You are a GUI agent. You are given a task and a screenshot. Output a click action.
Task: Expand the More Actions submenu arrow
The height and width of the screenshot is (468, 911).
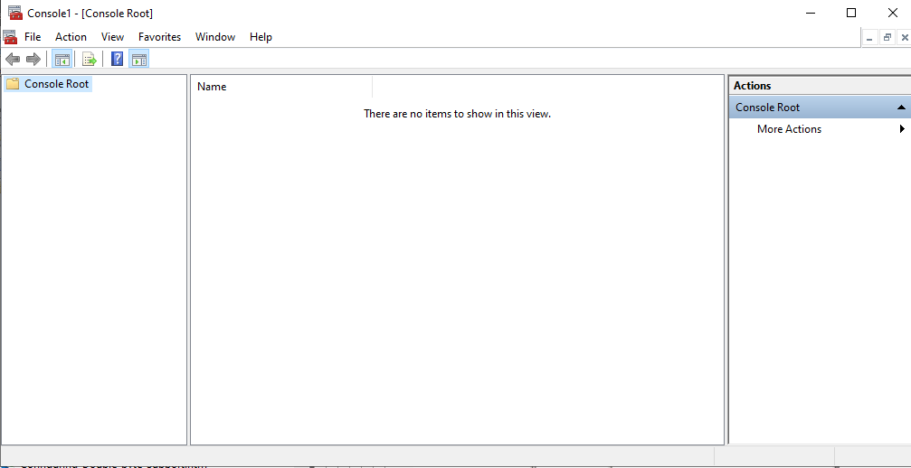pyautogui.click(x=902, y=128)
